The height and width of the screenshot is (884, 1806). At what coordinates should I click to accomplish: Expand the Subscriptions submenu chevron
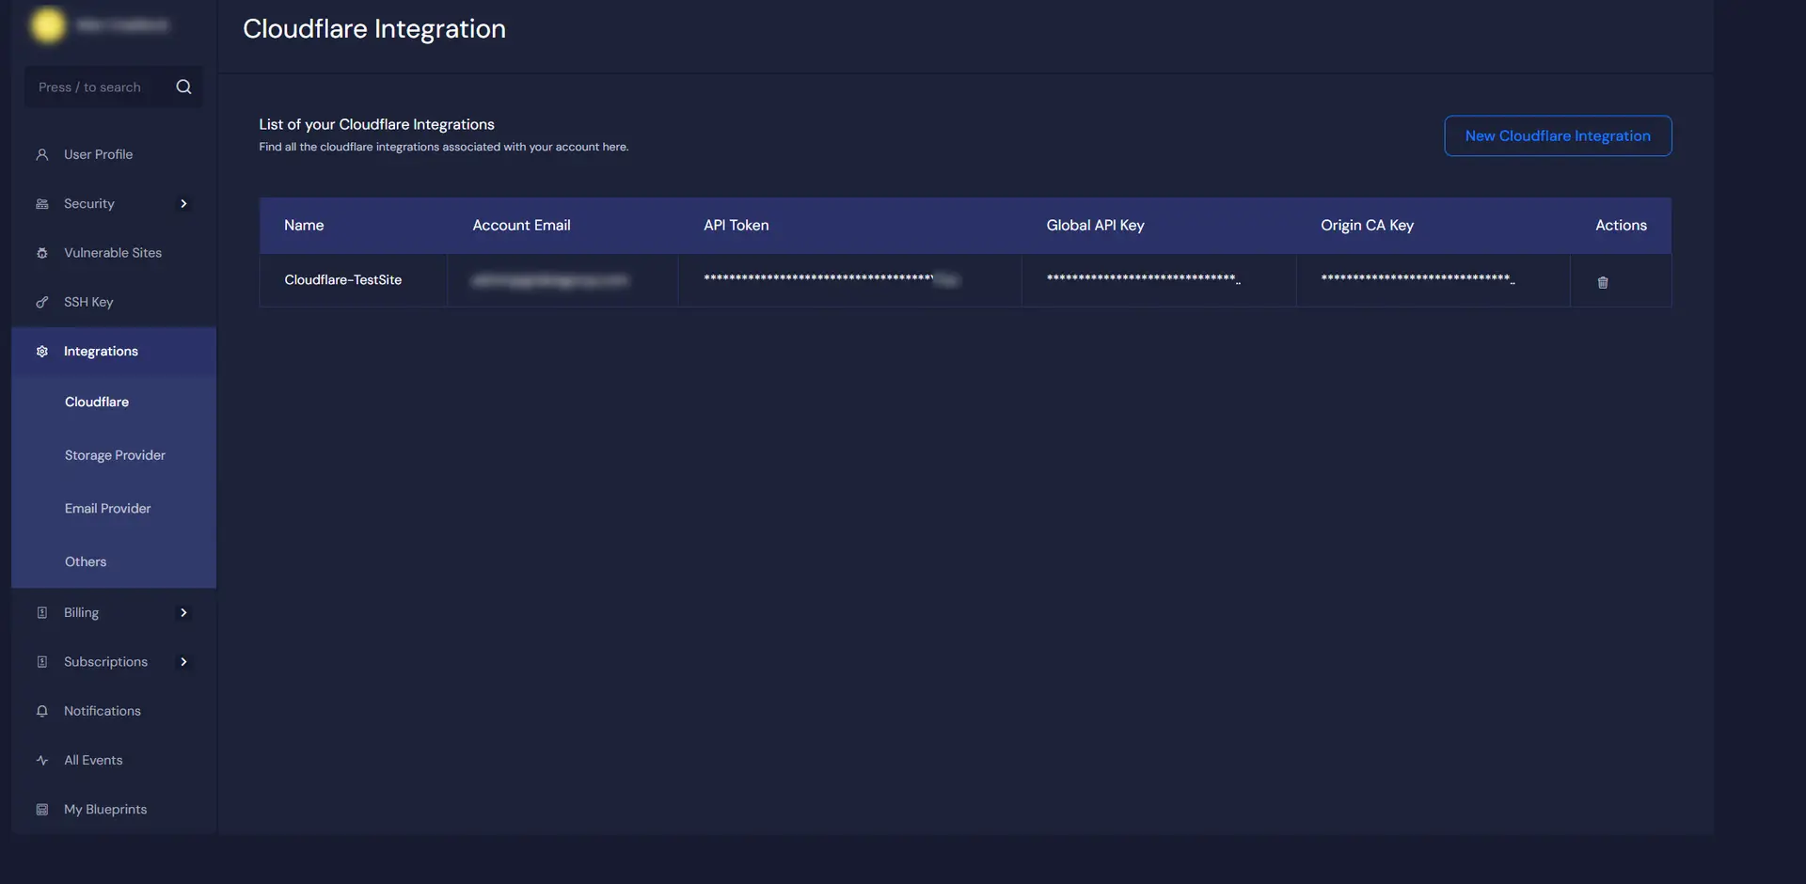pos(183,662)
